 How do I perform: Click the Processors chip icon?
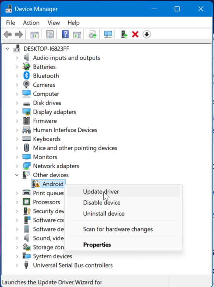26,202
